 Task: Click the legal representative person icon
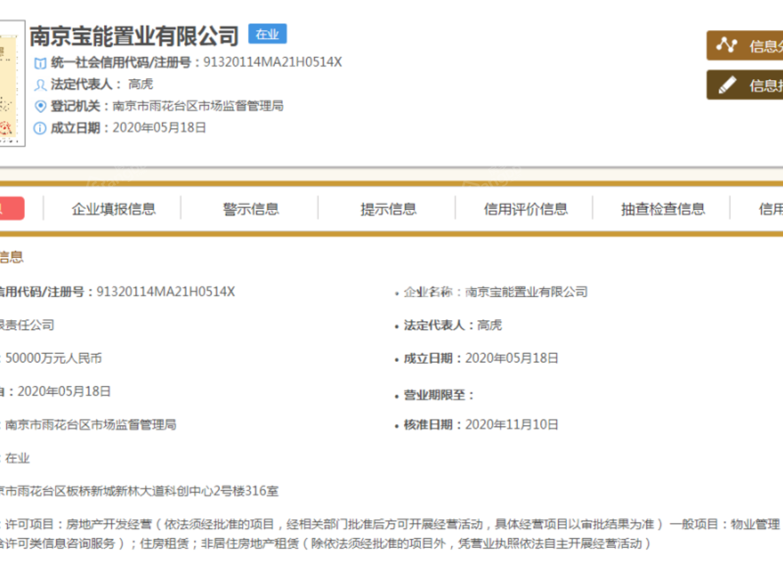click(40, 85)
